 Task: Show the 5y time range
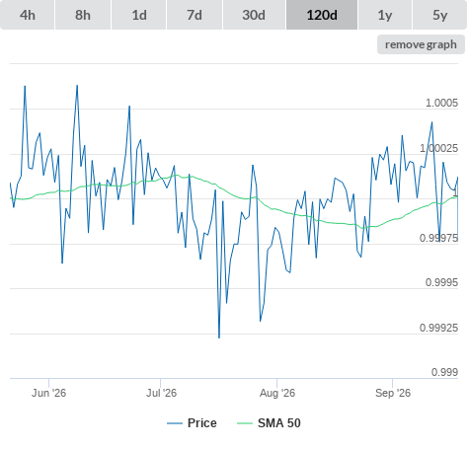pos(440,15)
